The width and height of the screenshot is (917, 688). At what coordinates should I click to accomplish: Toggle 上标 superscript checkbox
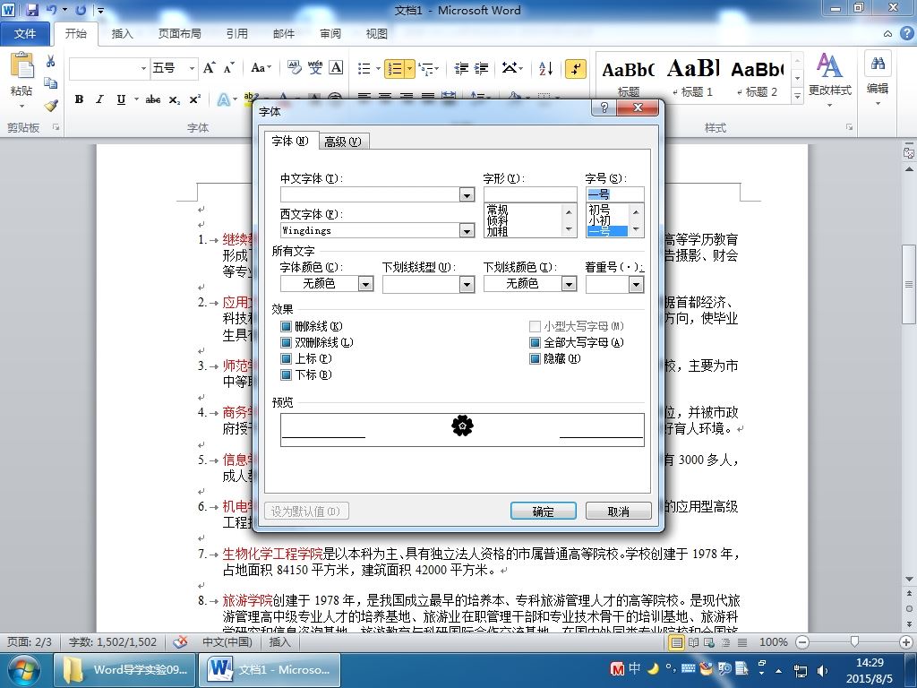click(286, 358)
